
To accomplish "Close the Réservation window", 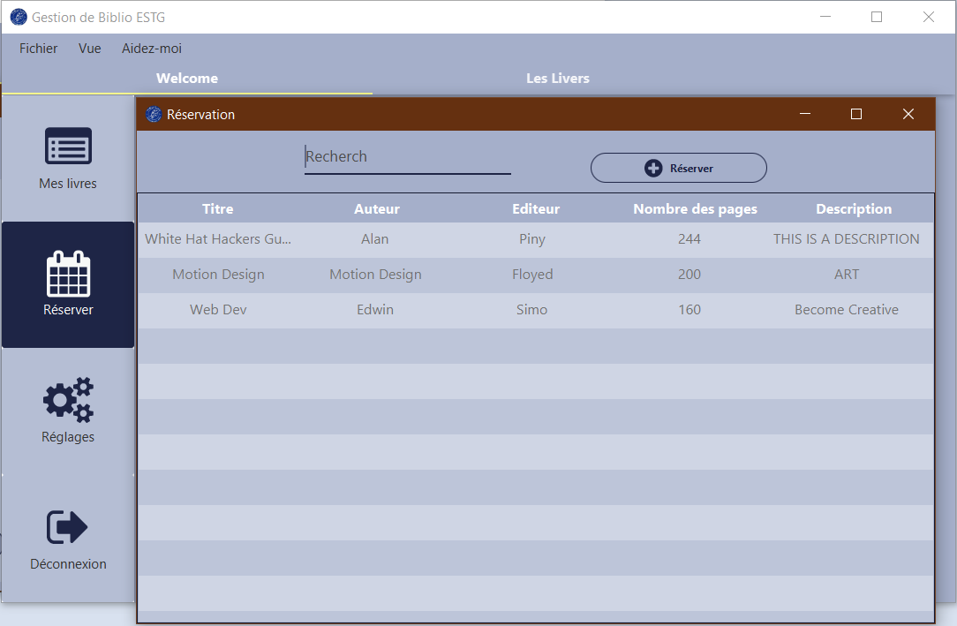I will (x=908, y=114).
